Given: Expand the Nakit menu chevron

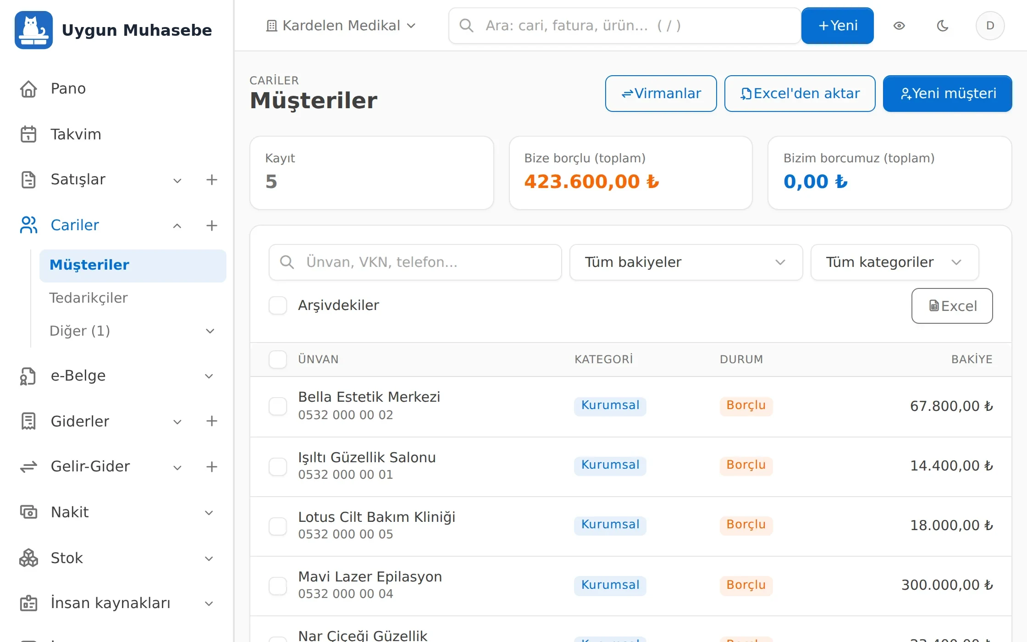Looking at the screenshot, I should pyautogui.click(x=209, y=512).
